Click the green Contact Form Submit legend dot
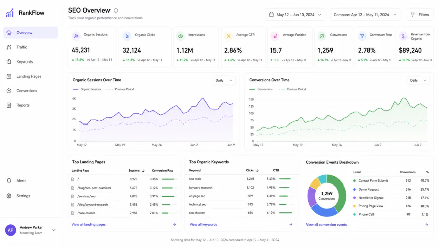Image resolution: width=439 pixels, height=247 pixels. 354,181
